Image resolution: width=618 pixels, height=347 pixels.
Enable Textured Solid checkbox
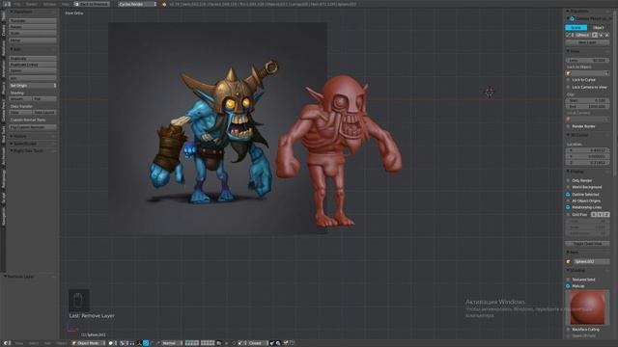tap(568, 280)
